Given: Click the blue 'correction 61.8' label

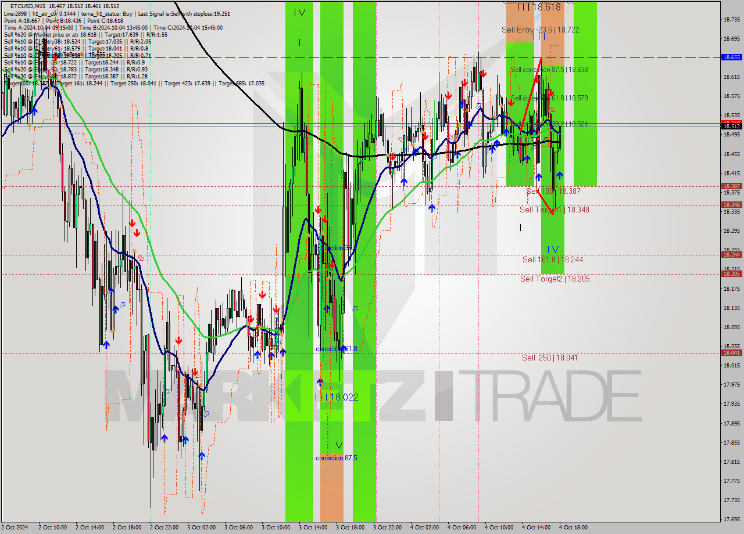Looking at the screenshot, I should (x=336, y=349).
